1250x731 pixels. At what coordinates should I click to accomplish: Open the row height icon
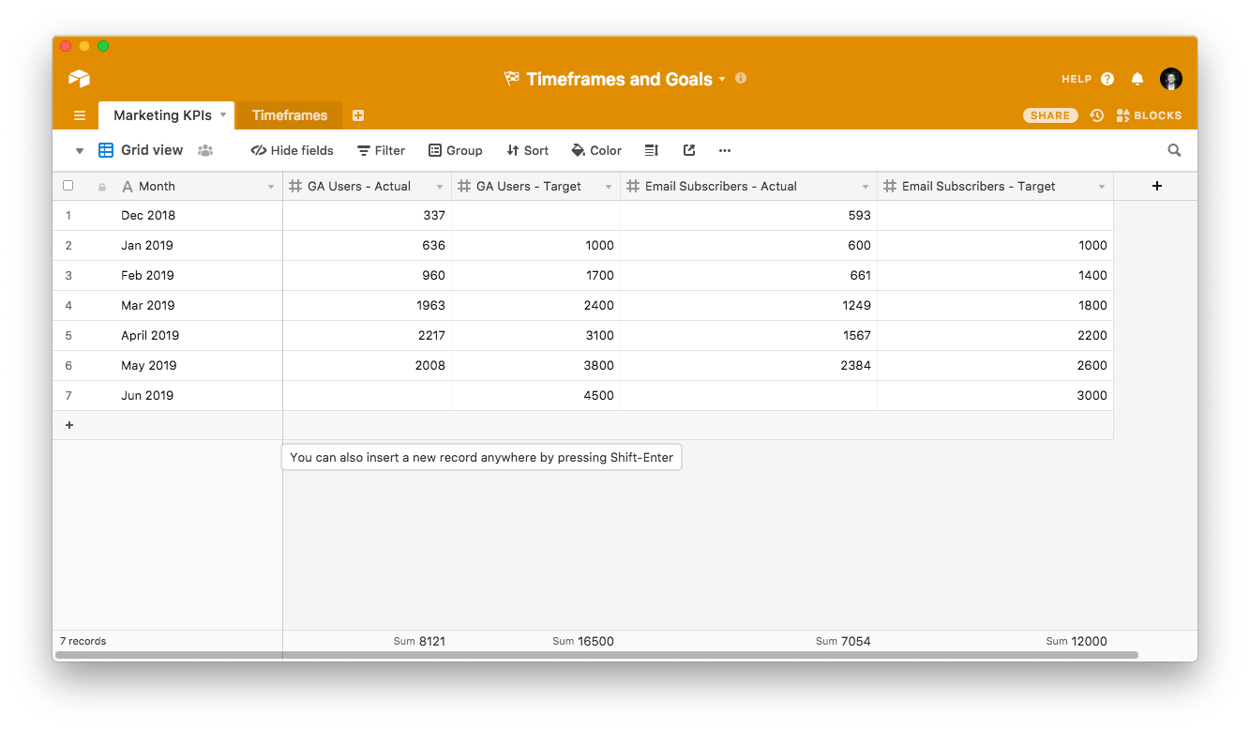click(x=652, y=150)
